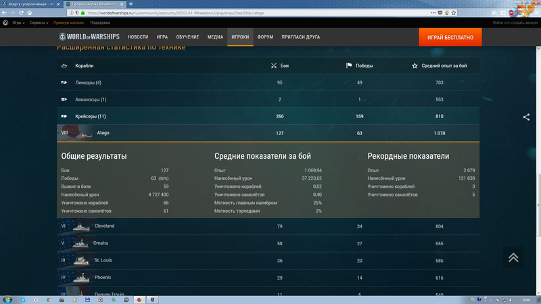The height and width of the screenshot is (304, 541).
Task: Open page actions three-dots menu
Action: click(x=433, y=13)
